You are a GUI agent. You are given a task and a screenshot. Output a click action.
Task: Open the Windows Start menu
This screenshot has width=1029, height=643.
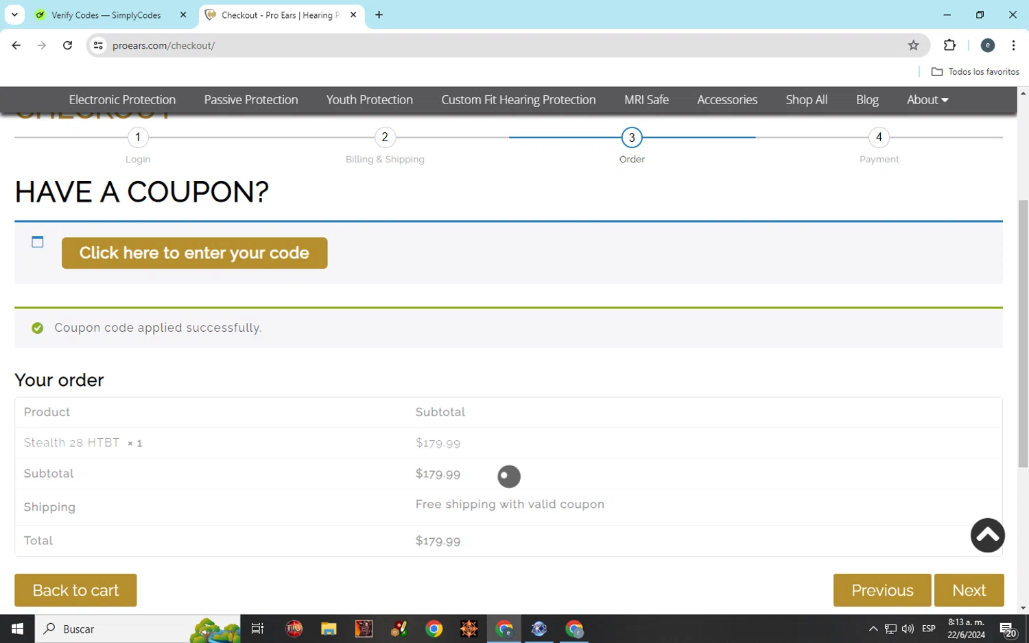coord(17,629)
